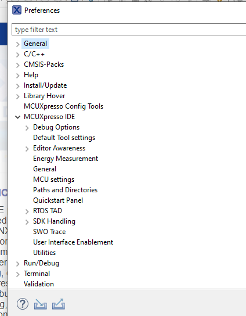This screenshot has width=246, height=316.
Task: Expand the SDK Handling node arrow
Action: click(x=27, y=222)
